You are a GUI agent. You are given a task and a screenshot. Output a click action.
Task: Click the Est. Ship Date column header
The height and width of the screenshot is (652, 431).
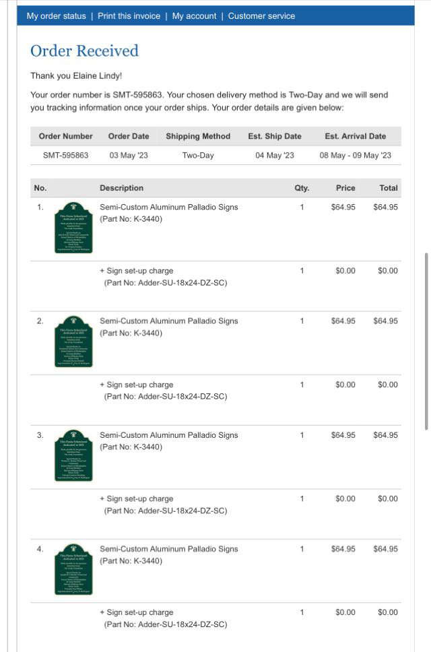click(274, 136)
